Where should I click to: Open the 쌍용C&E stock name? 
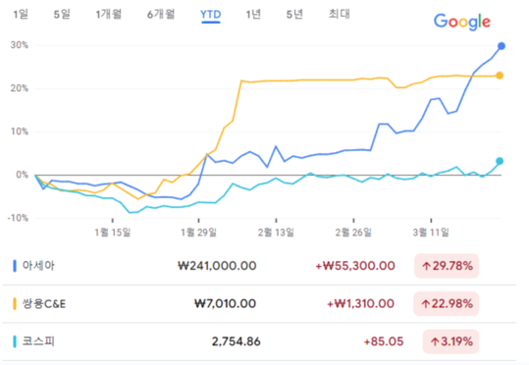click(x=44, y=303)
